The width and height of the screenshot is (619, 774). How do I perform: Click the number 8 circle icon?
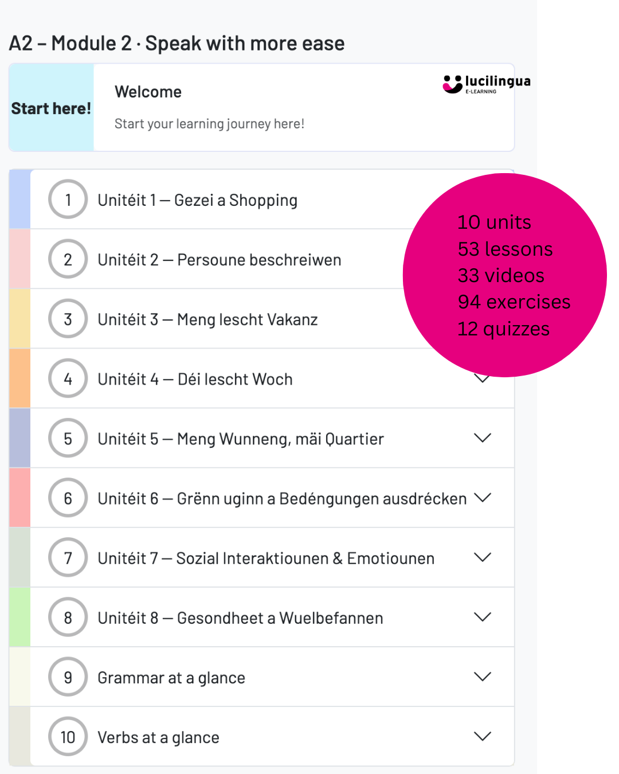point(68,617)
